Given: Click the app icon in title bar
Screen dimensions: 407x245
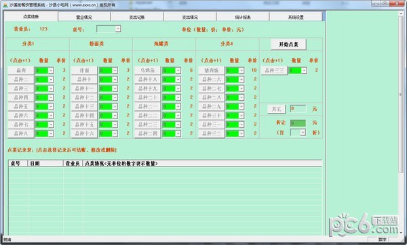Looking at the screenshot, I should click(5, 5).
